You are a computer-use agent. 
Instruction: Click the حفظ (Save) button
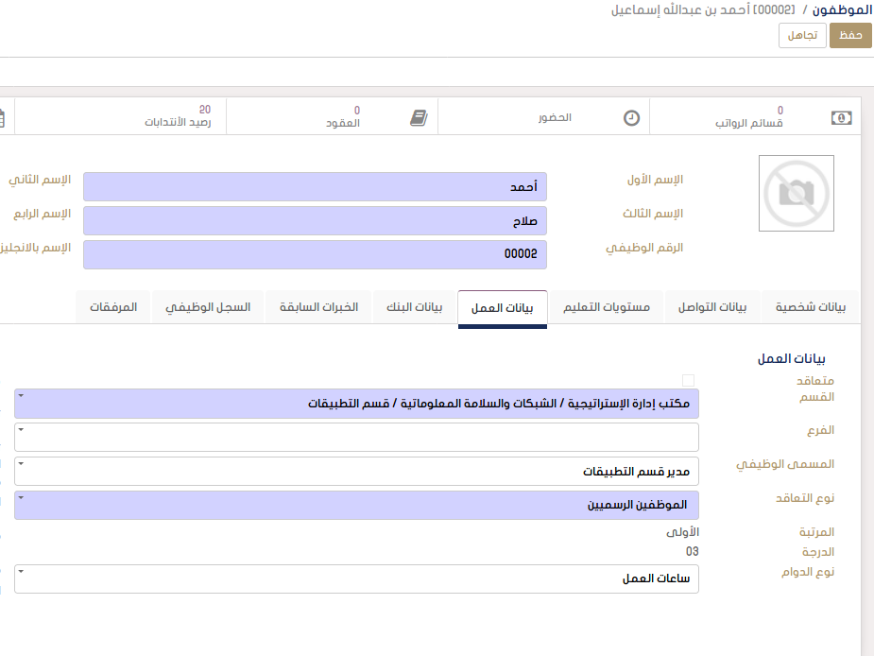850,35
